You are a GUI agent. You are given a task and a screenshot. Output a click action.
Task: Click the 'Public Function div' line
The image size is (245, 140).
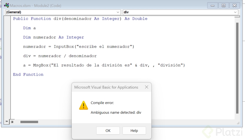tap(80, 19)
